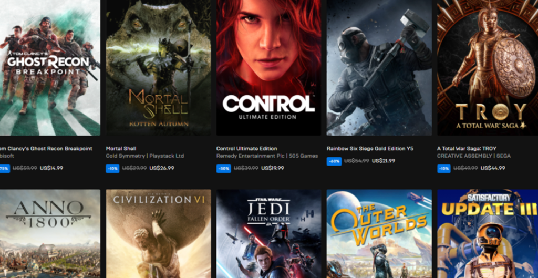Open the Anno 1800 game cover
The height and width of the screenshot is (278, 538).
[50, 234]
